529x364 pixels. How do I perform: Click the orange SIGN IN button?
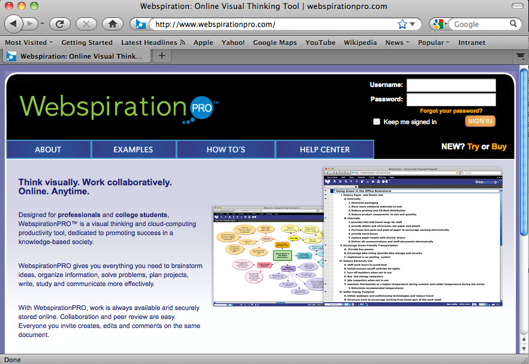click(x=480, y=121)
